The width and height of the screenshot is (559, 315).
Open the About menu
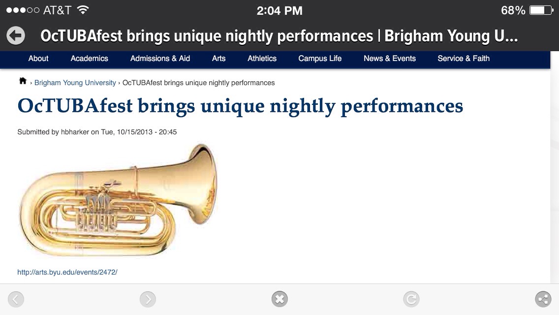[x=38, y=59]
